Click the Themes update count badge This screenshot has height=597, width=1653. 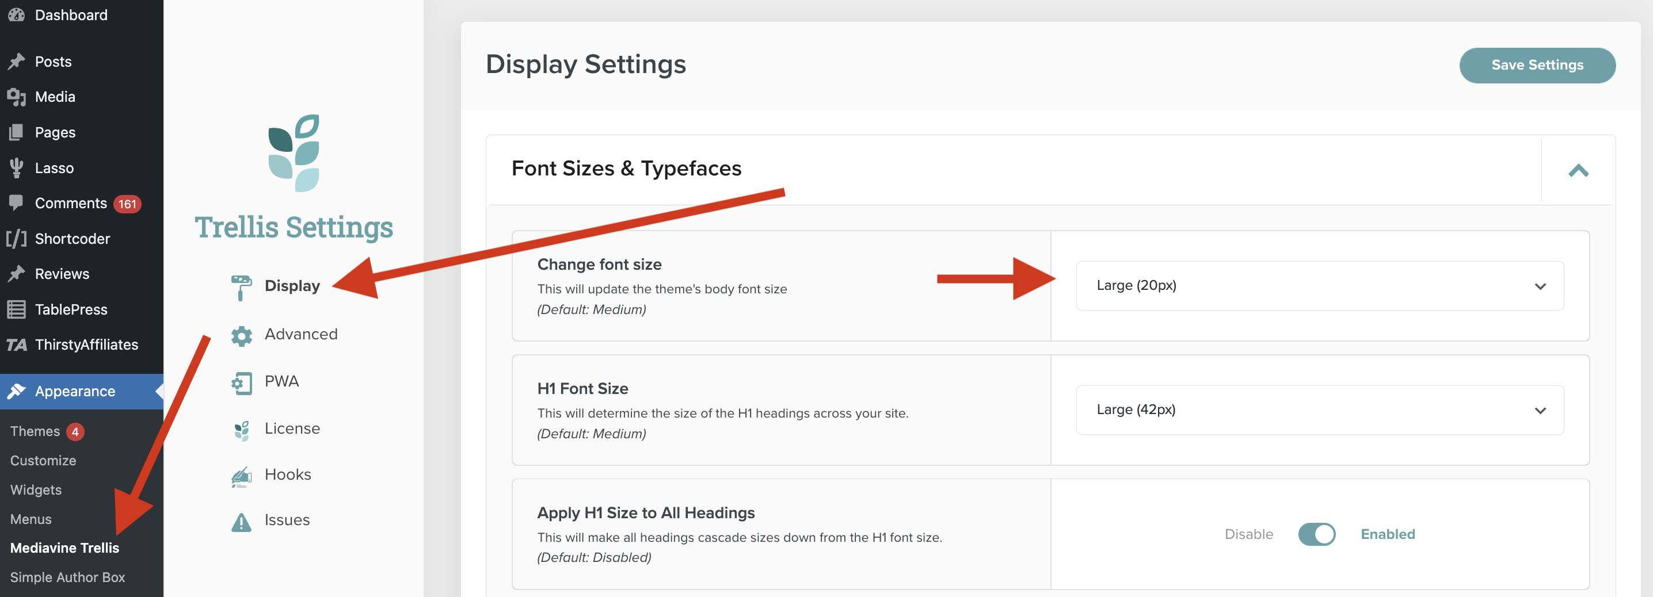coord(75,432)
